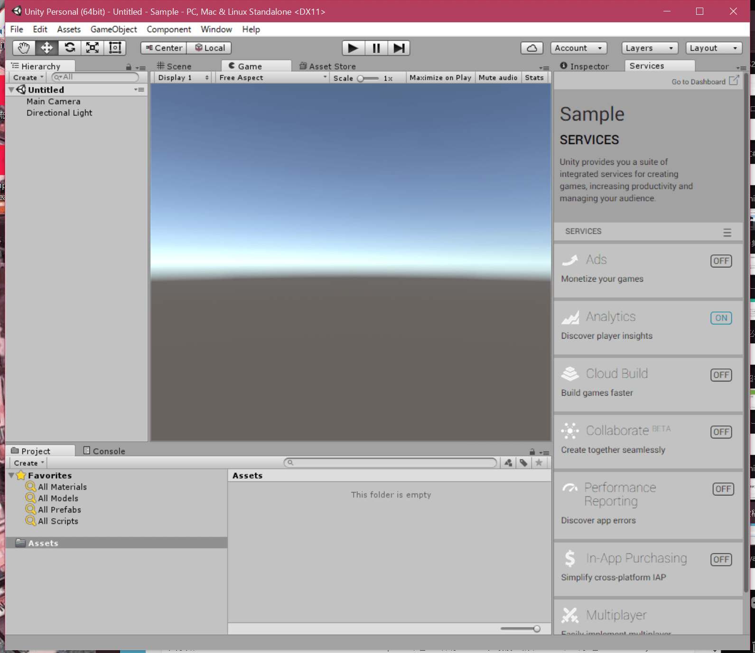Toggle In-App Purchasing OFF switch

721,559
